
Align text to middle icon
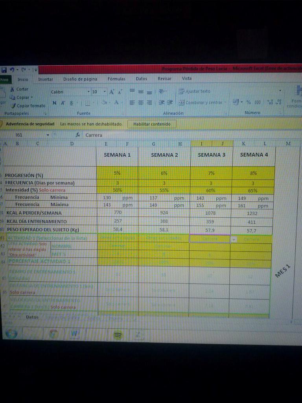pyautogui.click(x=141, y=91)
